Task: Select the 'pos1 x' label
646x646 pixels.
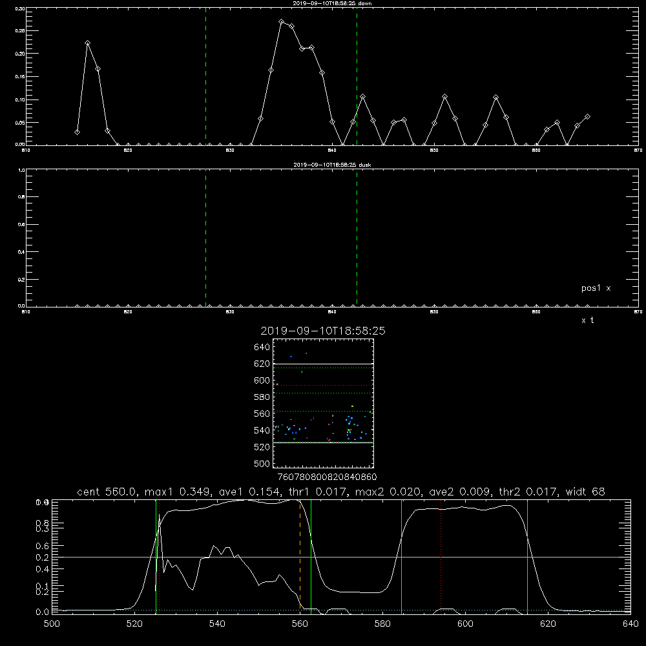Action: point(596,288)
